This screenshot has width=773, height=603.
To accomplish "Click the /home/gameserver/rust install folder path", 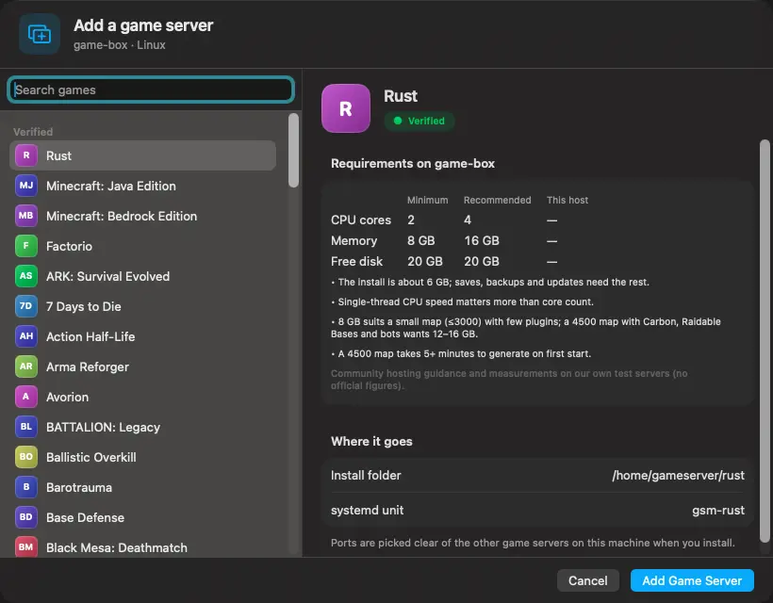I will 678,475.
